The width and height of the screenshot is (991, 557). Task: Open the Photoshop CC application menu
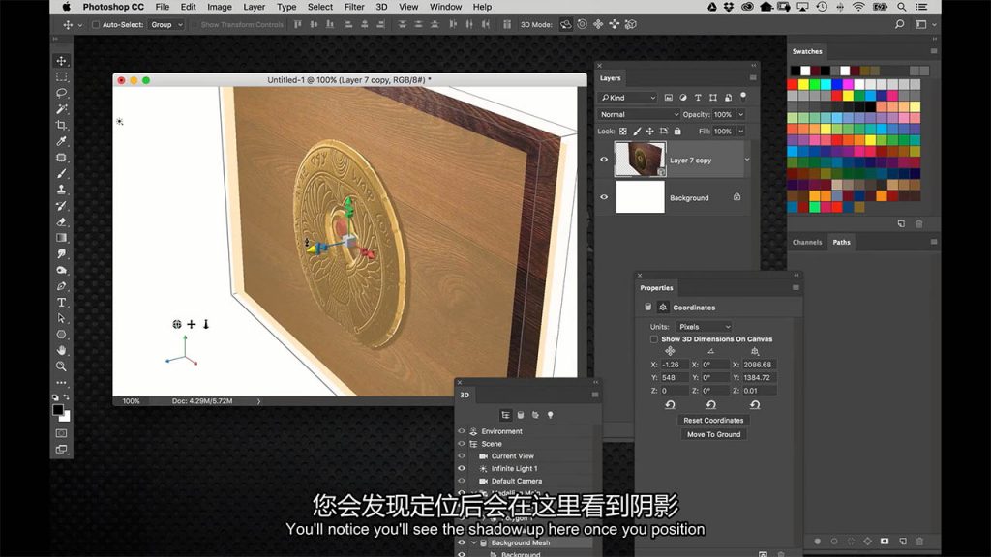coord(113,7)
